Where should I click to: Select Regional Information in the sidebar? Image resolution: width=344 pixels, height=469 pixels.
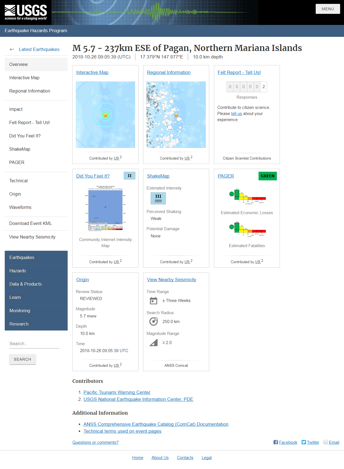coord(36,91)
